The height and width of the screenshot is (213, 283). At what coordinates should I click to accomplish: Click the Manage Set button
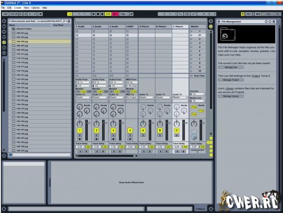coord(231,67)
